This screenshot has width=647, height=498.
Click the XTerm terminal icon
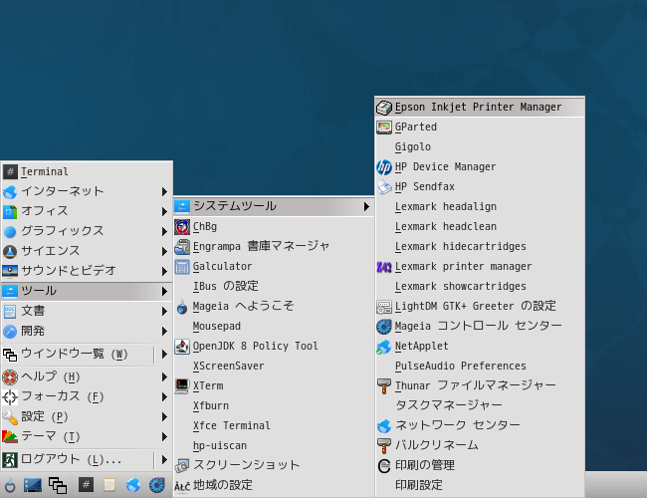[x=182, y=386]
